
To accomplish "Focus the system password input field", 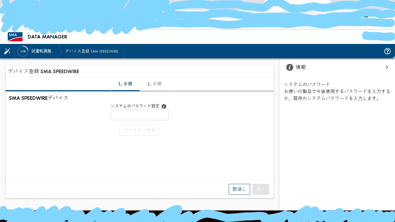I will pos(140,115).
